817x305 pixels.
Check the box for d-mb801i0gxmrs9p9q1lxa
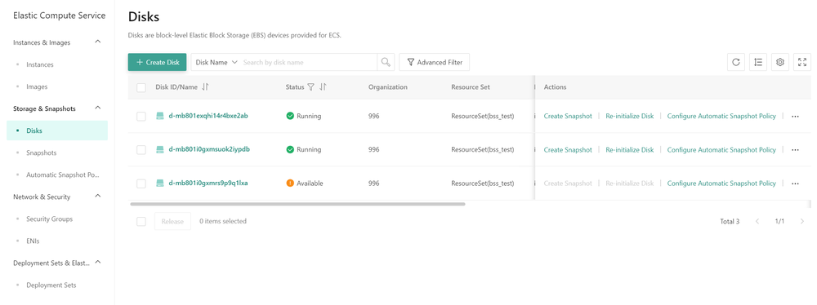coord(141,183)
